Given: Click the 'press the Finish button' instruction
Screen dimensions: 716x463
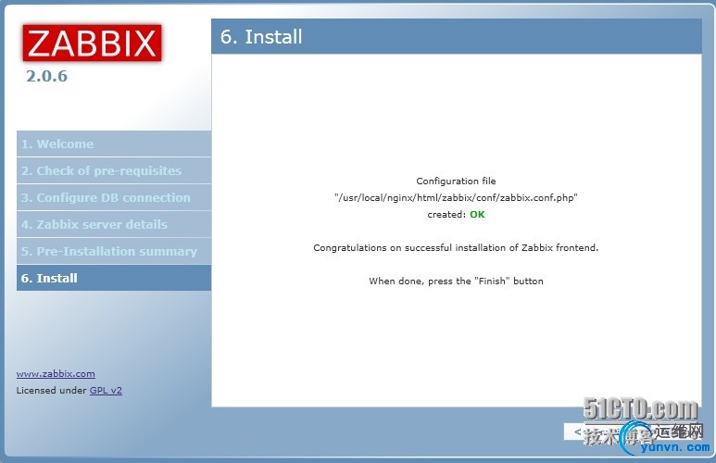Looking at the screenshot, I should click(456, 281).
